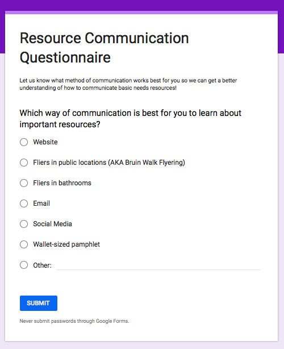The width and height of the screenshot is (284, 349).
Task: Pick the Email radio button
Action: click(x=24, y=203)
